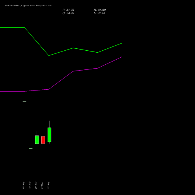Viewport: 195px width, 195px height.
Task: Click the 22 May date axis label
Action: [x=48, y=185]
